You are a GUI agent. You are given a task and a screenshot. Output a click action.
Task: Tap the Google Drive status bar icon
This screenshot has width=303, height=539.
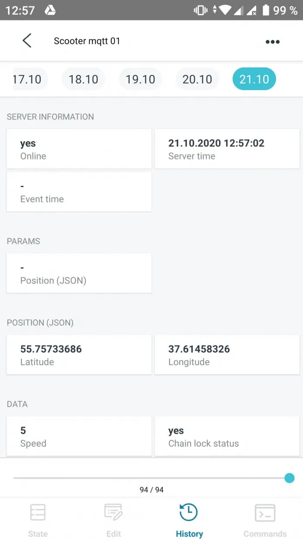click(50, 10)
